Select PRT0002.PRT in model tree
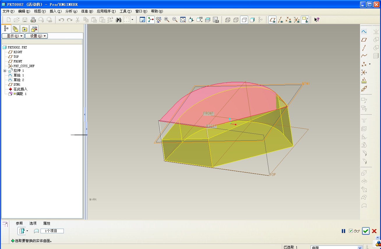 click(17, 47)
